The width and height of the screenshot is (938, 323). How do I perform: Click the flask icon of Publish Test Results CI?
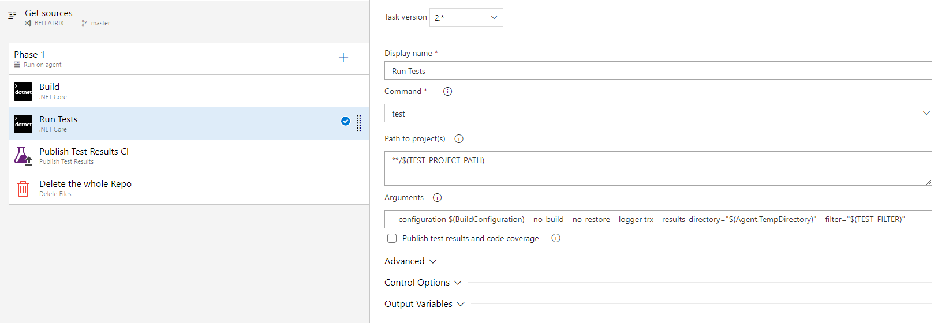(23, 156)
